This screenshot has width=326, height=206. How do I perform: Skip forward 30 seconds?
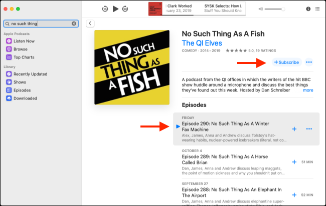(125, 9)
